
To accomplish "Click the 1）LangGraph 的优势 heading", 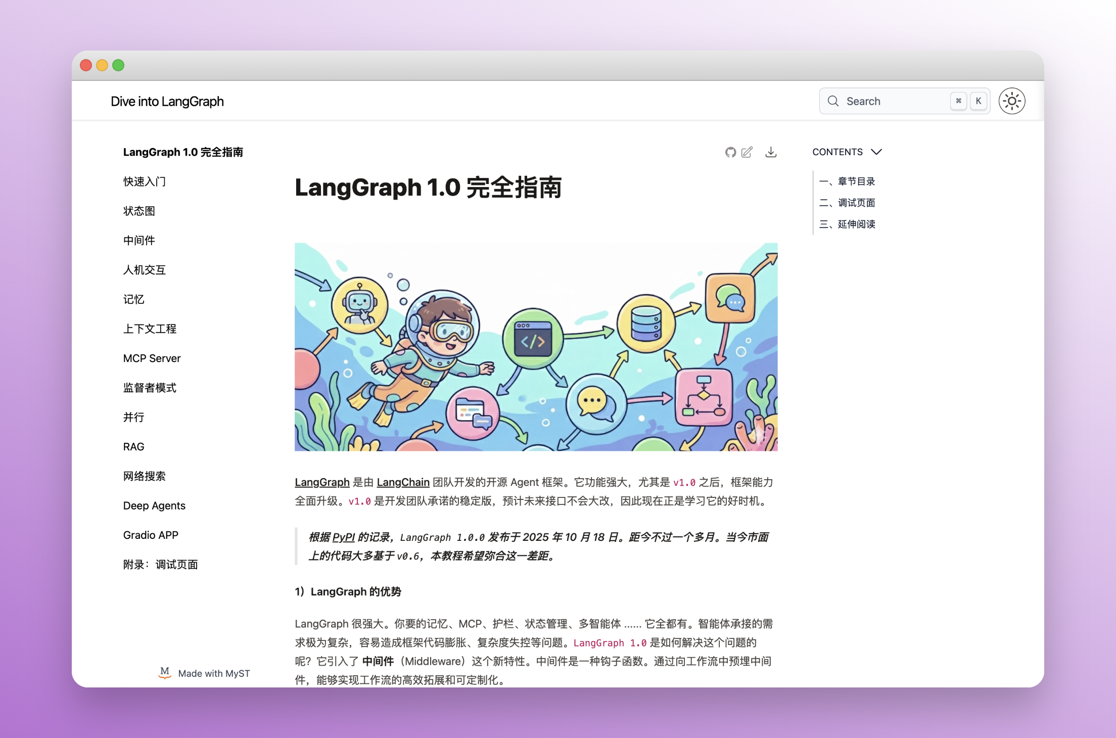I will point(348,592).
